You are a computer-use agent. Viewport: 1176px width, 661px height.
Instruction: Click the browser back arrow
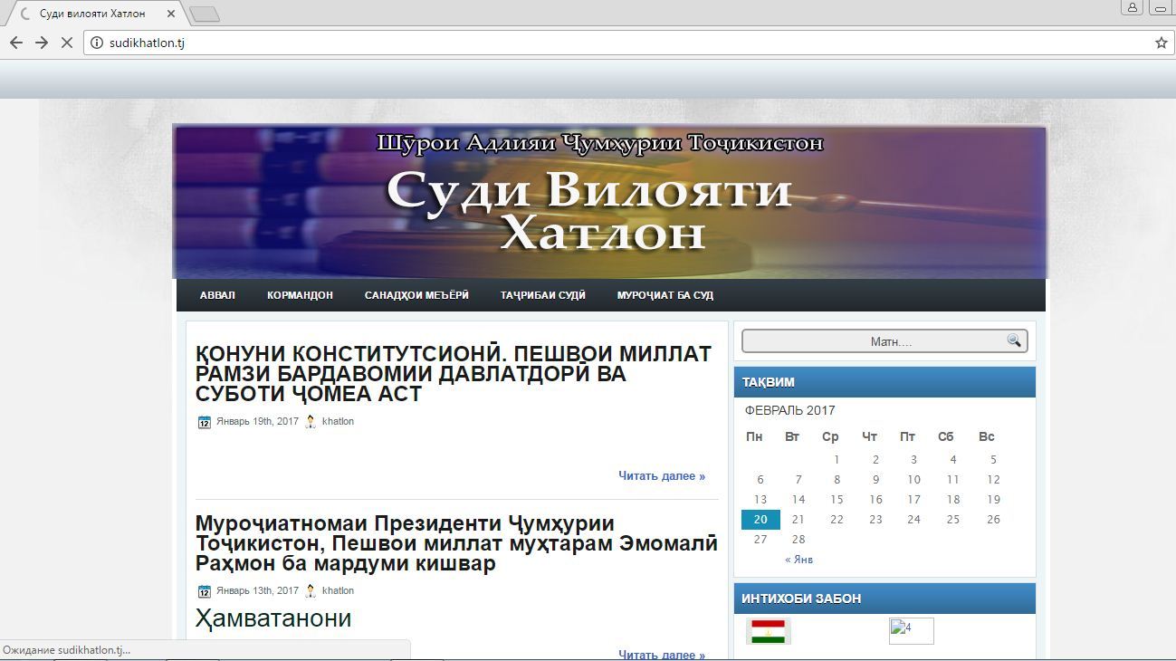(x=15, y=43)
